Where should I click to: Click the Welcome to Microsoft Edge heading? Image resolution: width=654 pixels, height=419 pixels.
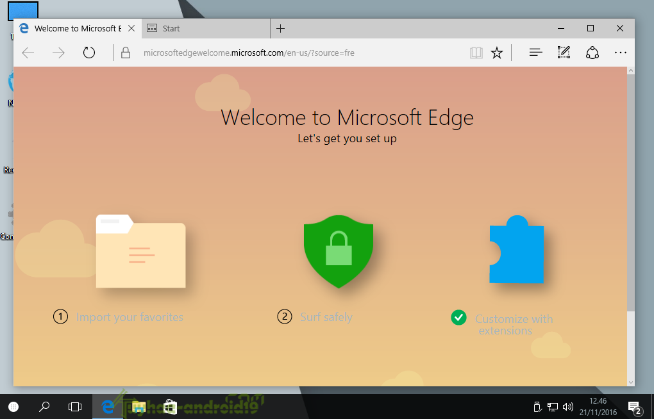pyautogui.click(x=347, y=118)
